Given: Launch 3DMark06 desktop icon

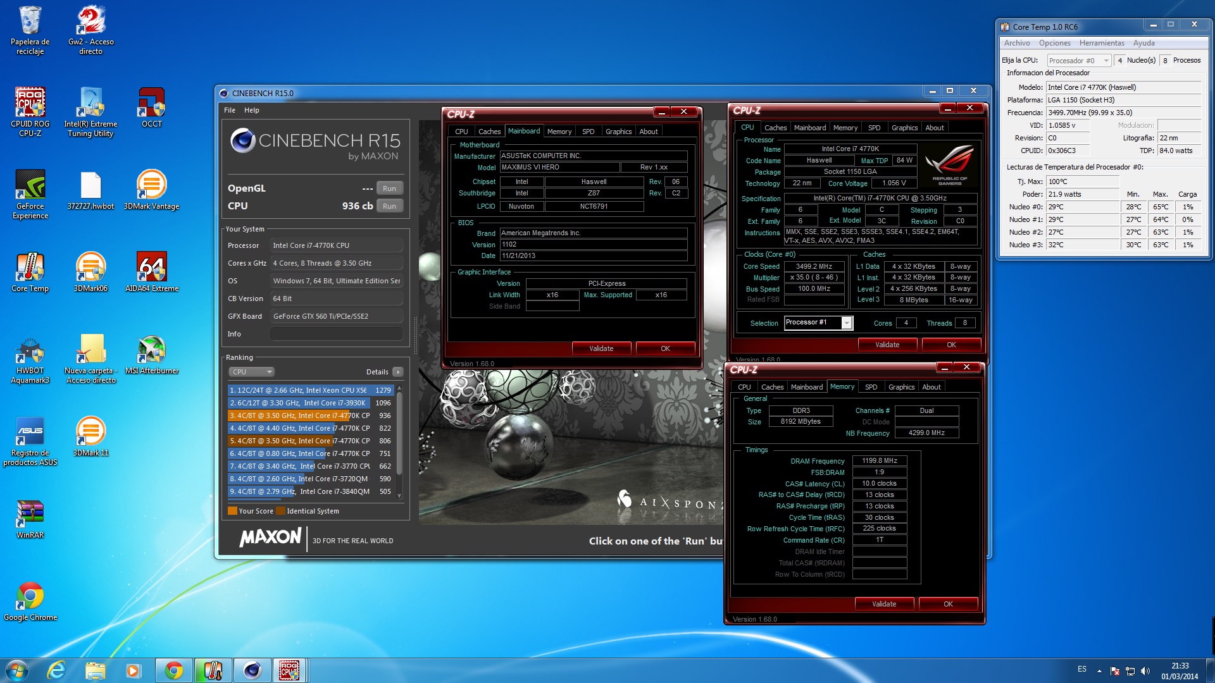Looking at the screenshot, I should pos(90,272).
